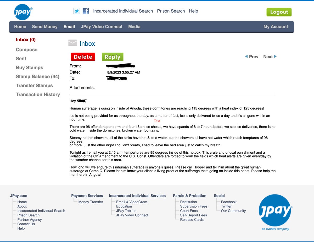Click the footer JPay aventiv logo

click(x=275, y=212)
